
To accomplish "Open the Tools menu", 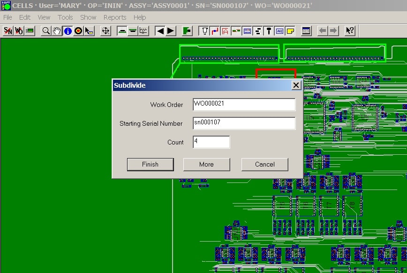I will (65, 17).
